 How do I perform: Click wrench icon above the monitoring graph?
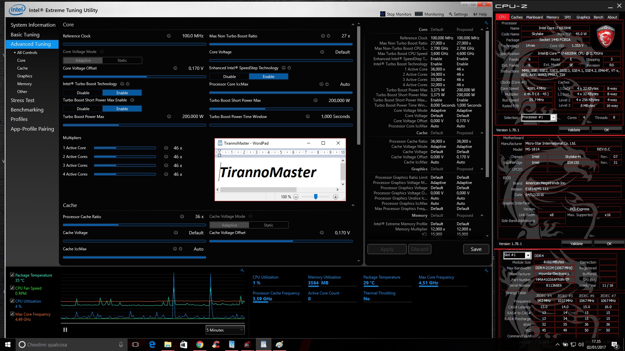(242, 270)
